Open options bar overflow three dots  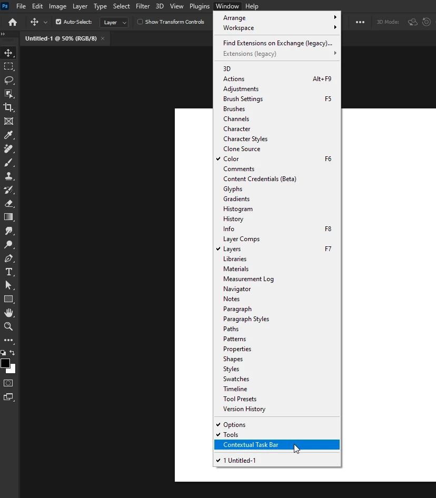pyautogui.click(x=360, y=22)
